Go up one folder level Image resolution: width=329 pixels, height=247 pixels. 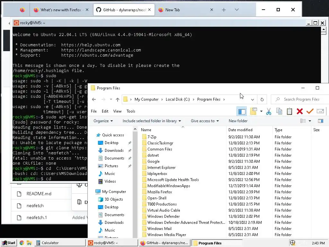[118, 100]
